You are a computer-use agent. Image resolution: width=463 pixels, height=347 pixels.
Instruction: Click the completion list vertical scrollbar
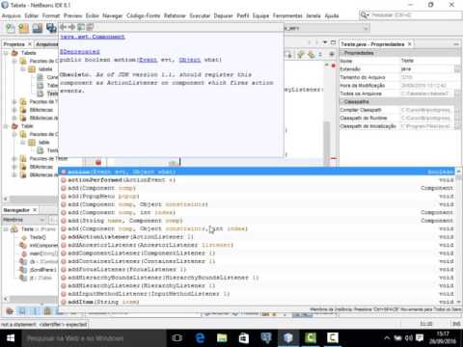tap(458, 236)
